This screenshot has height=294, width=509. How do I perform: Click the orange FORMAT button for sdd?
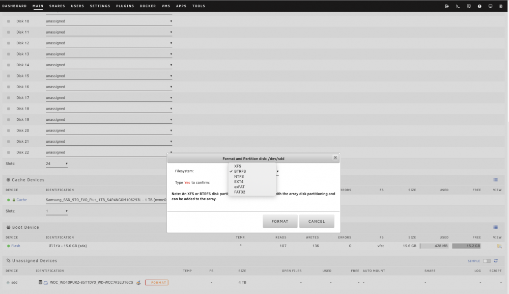tap(157, 283)
